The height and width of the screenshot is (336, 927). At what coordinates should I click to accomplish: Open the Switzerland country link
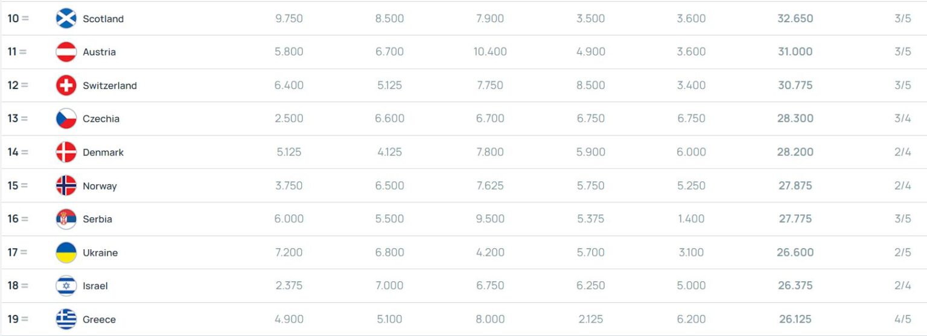coord(110,86)
